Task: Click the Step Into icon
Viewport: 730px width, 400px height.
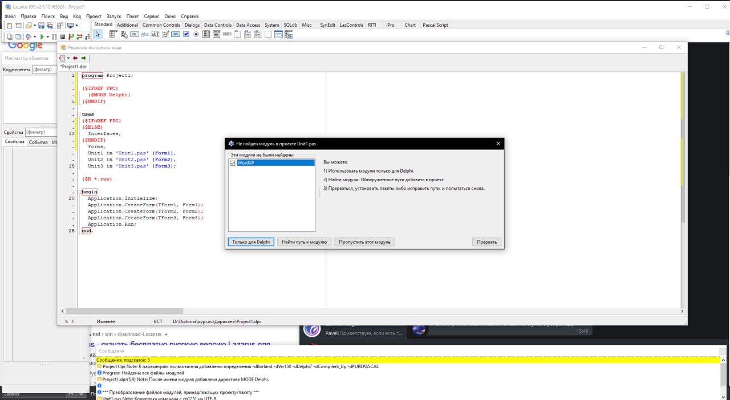Action: pos(71,37)
